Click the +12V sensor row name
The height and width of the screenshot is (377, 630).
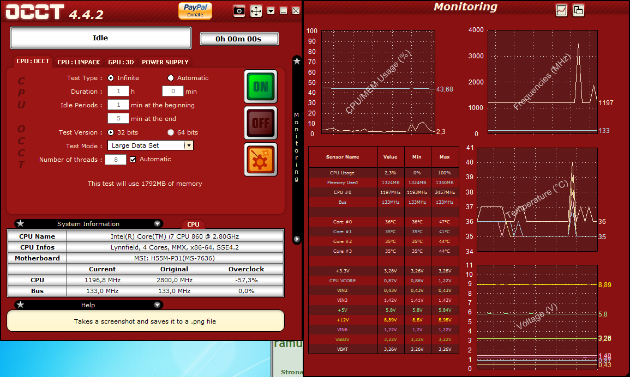[x=343, y=320]
